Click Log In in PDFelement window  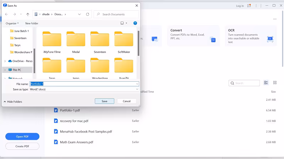click(x=240, y=6)
